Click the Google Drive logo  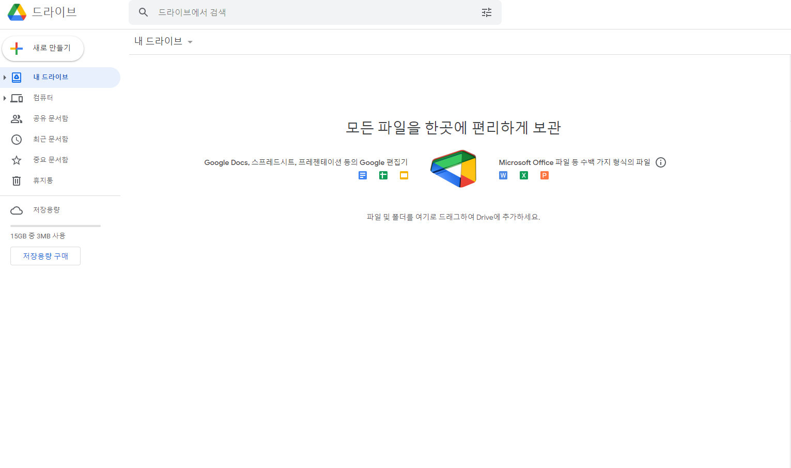tap(17, 12)
